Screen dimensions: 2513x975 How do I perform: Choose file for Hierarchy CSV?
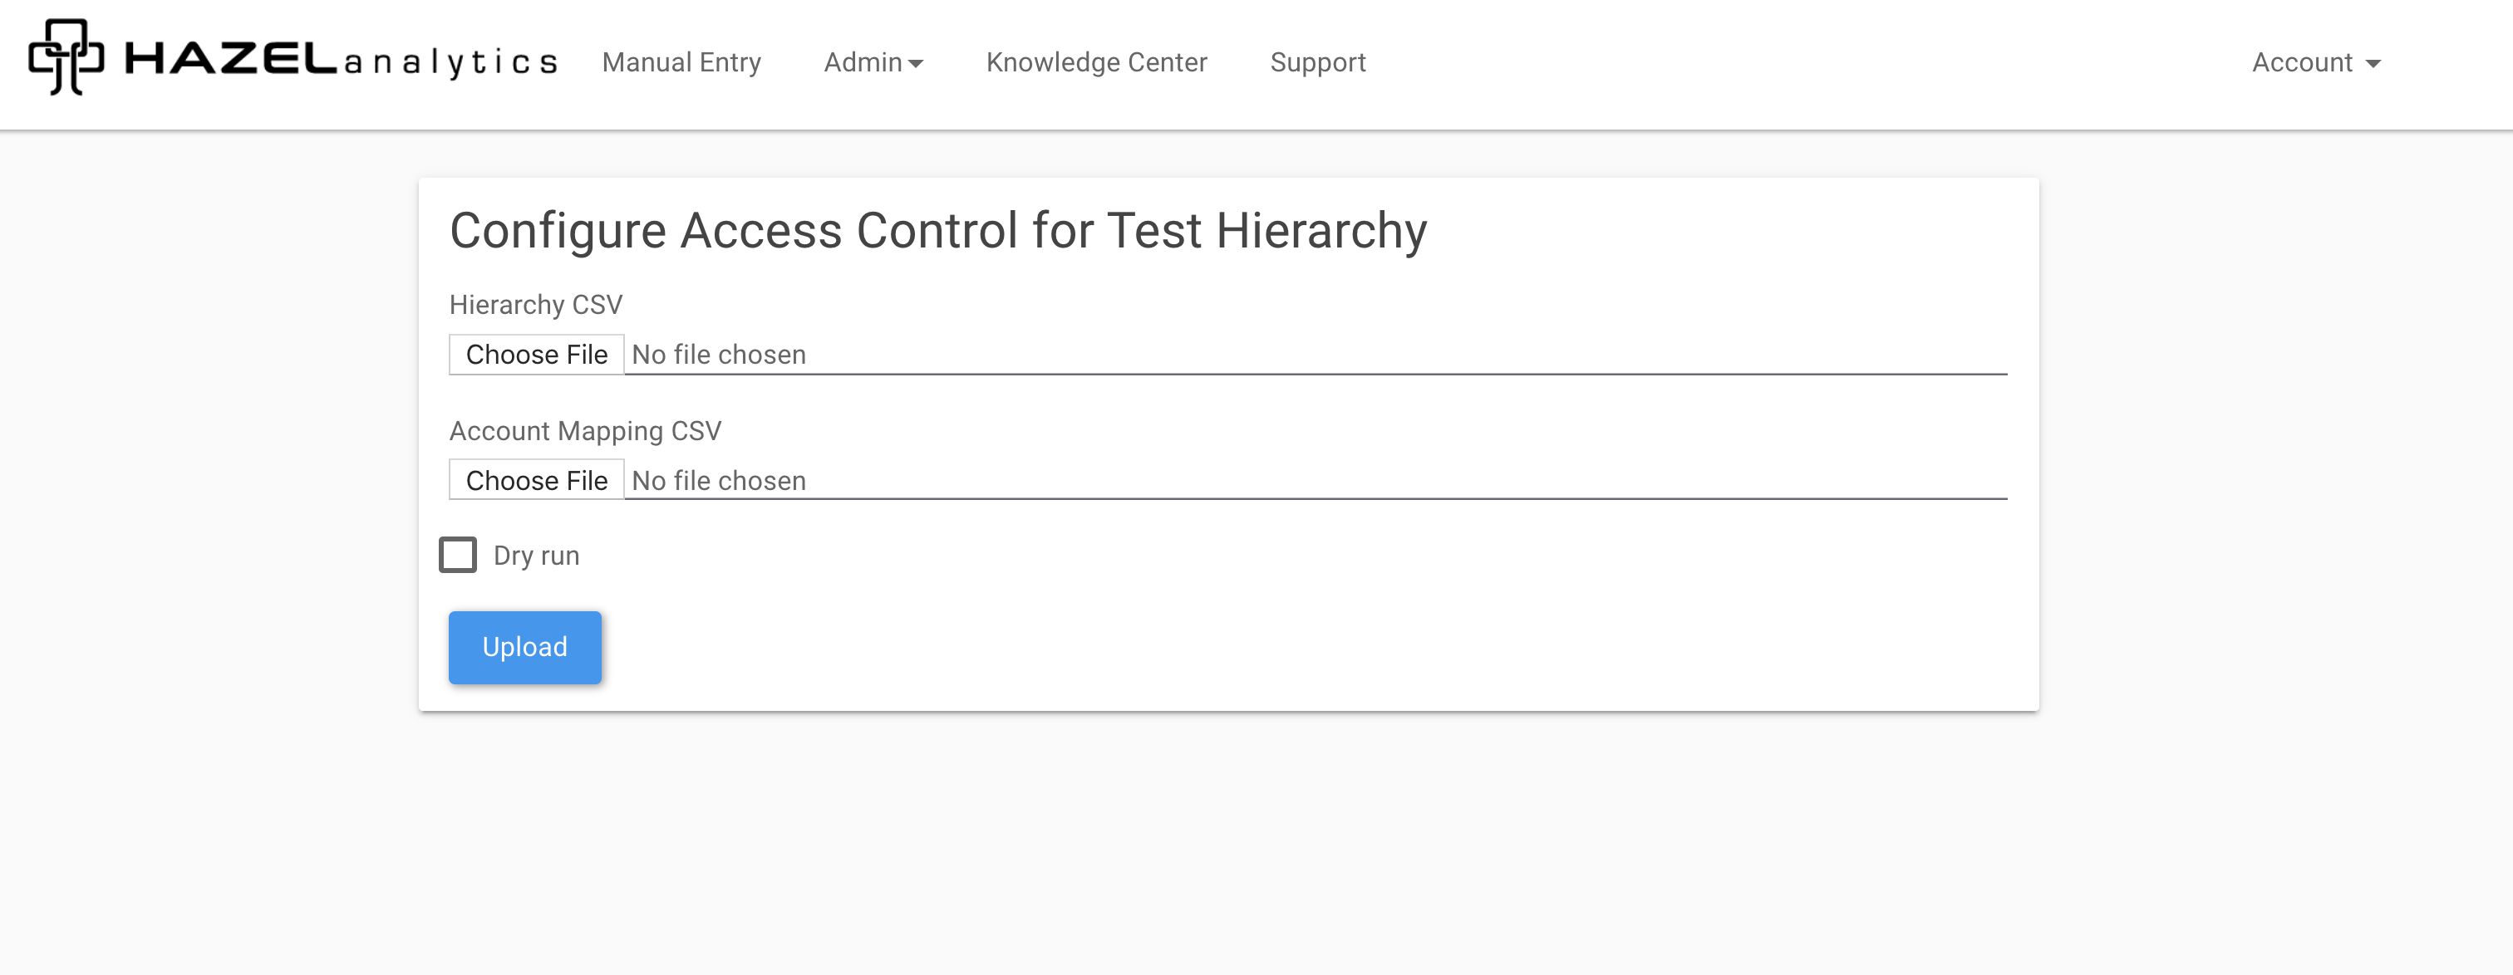537,355
